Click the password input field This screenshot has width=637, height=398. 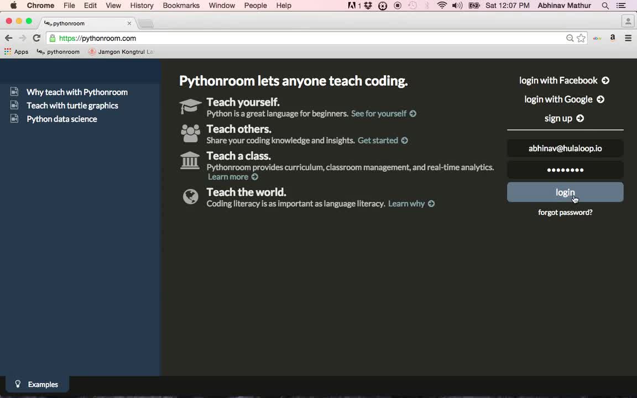[x=565, y=170]
